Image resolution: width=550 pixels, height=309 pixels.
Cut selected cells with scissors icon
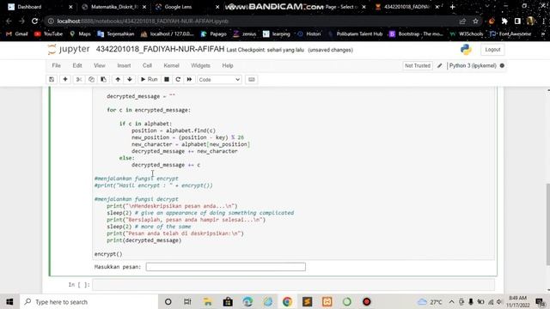click(x=79, y=80)
